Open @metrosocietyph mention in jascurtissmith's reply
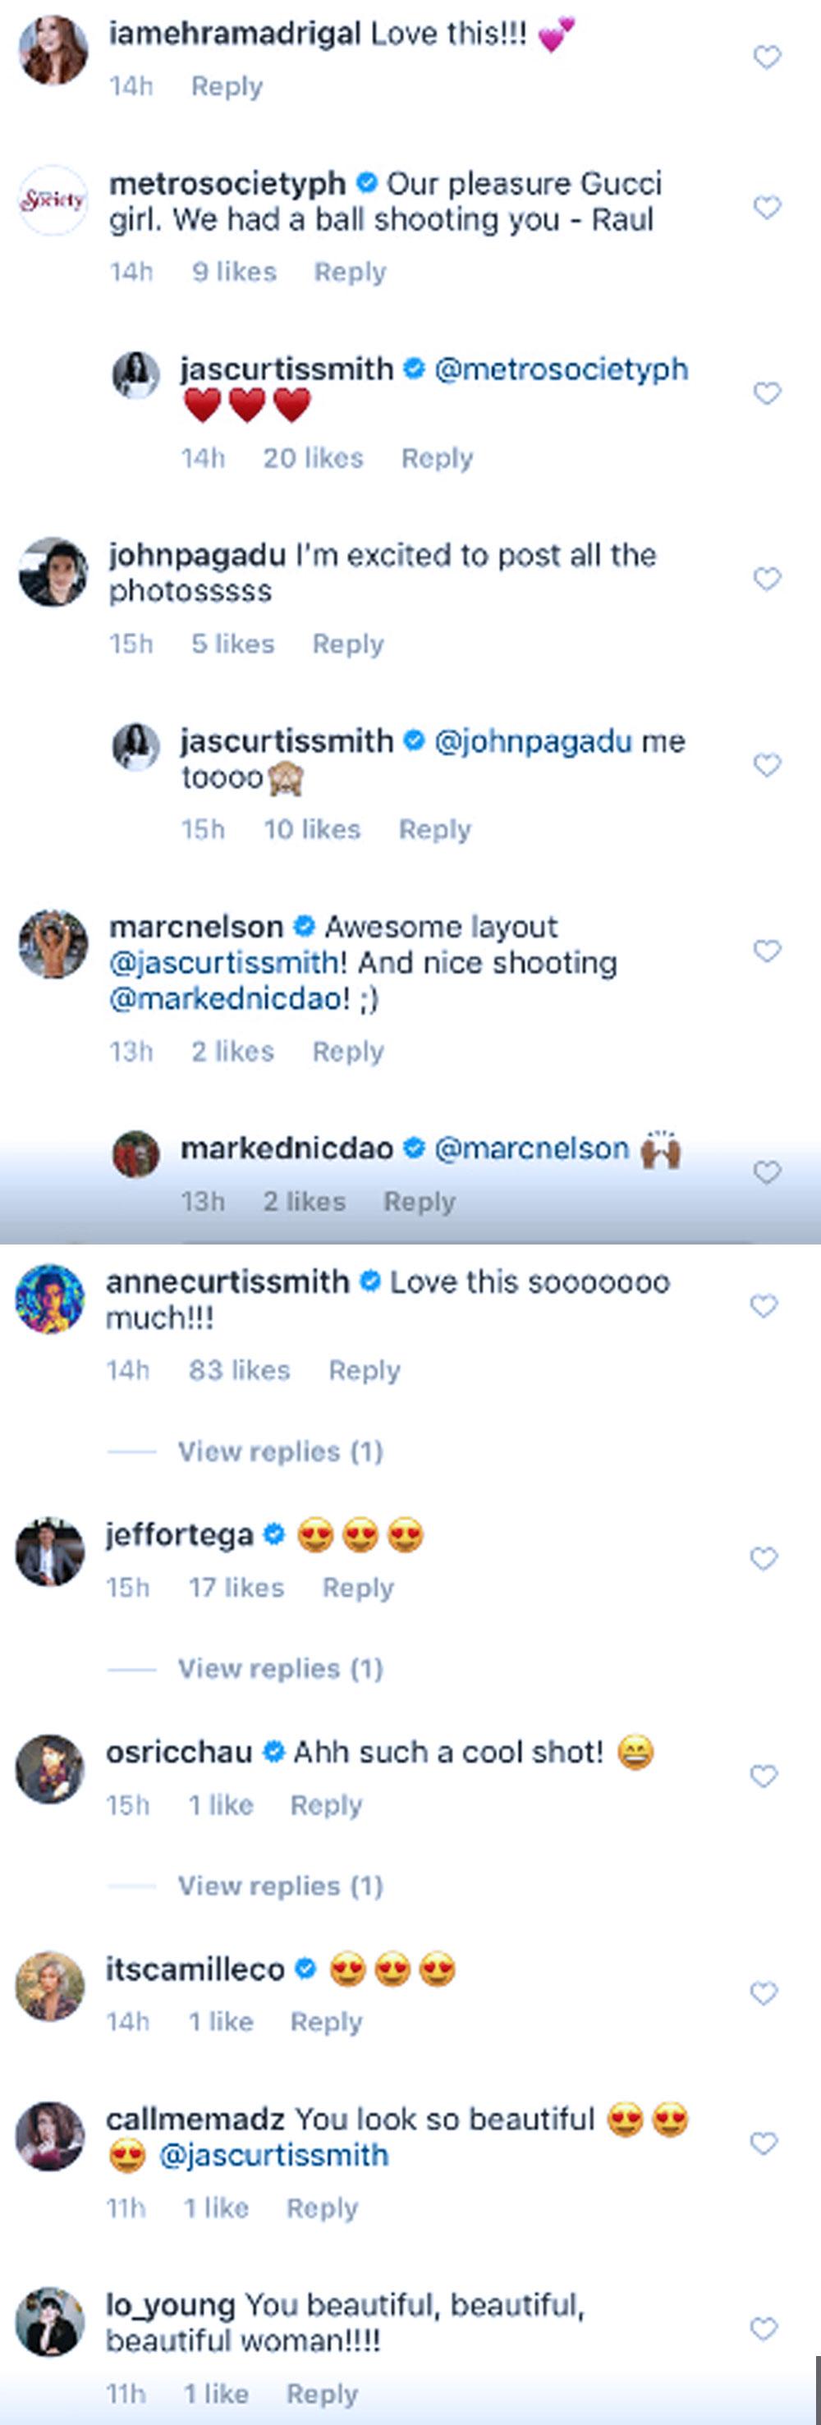Viewport: 821px width, 2425px height. [x=561, y=369]
